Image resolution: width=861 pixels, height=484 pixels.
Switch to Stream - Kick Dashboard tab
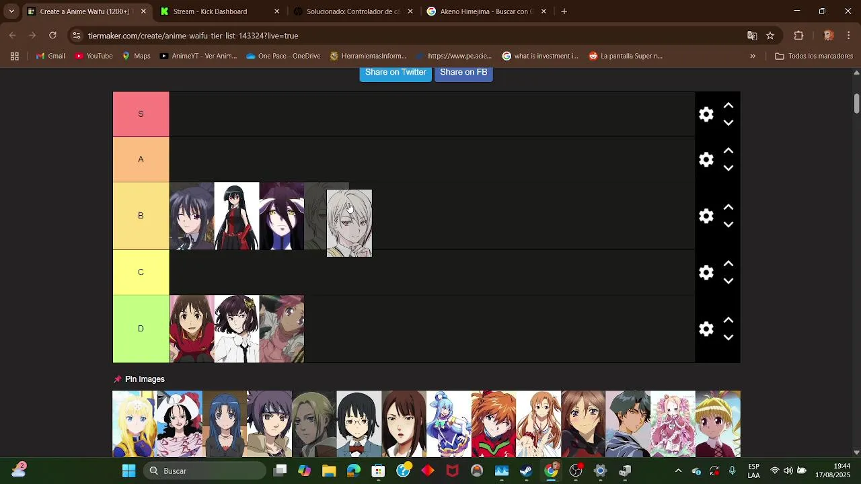tap(219, 11)
